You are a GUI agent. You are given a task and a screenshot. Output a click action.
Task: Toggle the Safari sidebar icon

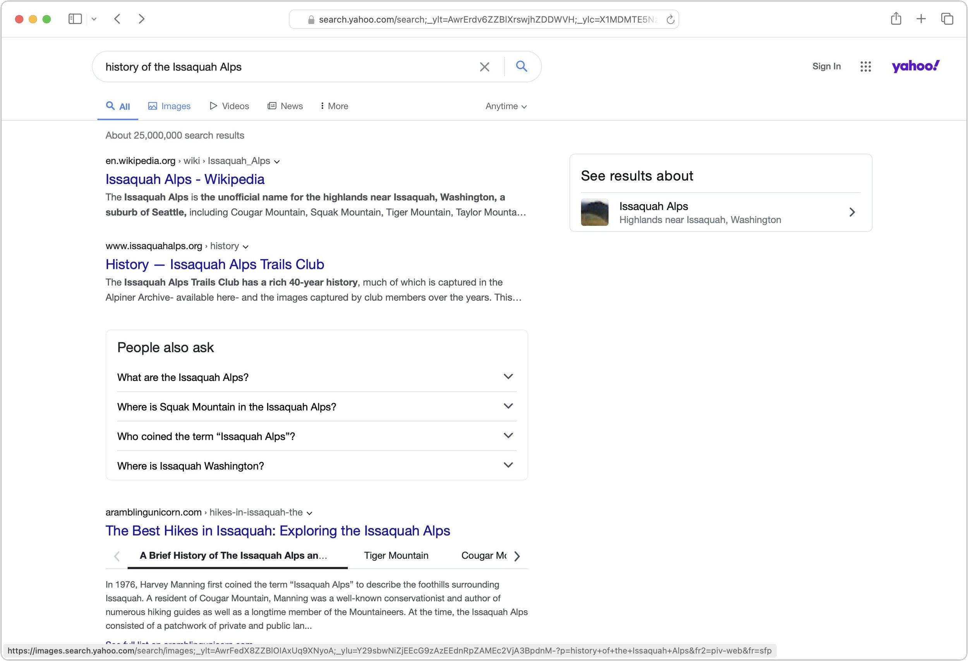tap(75, 19)
